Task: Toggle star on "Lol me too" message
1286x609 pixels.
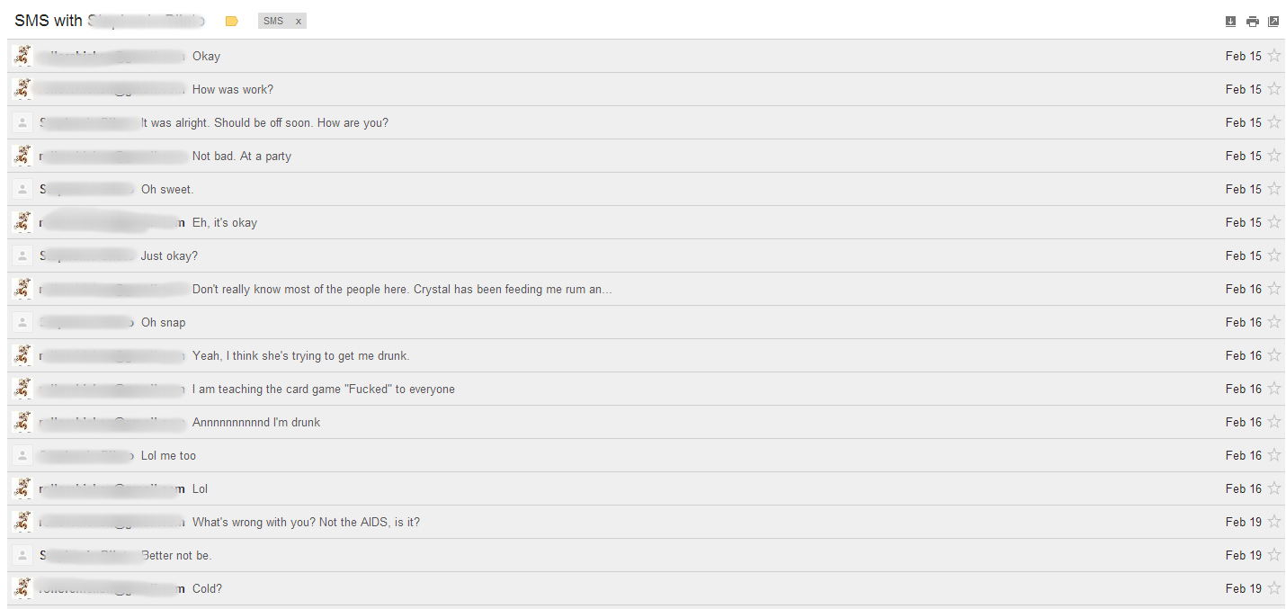Action: [1274, 455]
